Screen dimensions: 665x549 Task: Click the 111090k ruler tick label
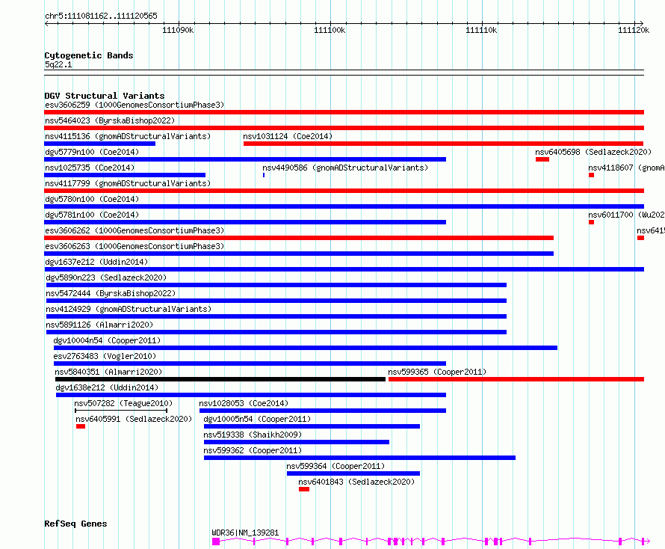pos(178,30)
